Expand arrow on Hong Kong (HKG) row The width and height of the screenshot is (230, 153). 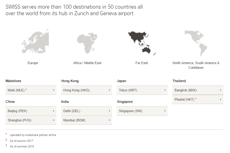[109, 90]
